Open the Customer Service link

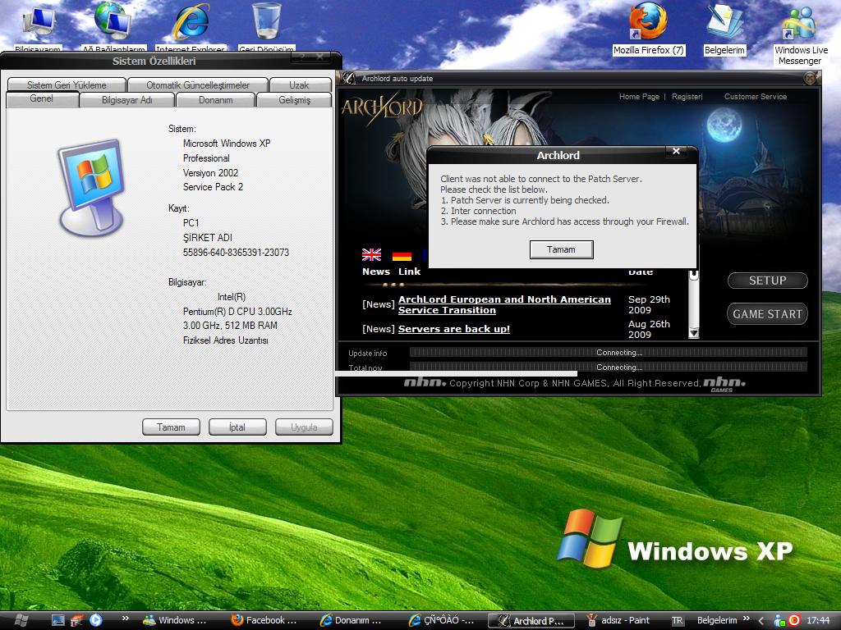pos(756,97)
